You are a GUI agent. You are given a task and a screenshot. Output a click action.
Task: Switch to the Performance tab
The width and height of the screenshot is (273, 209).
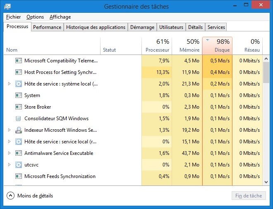[47, 27]
